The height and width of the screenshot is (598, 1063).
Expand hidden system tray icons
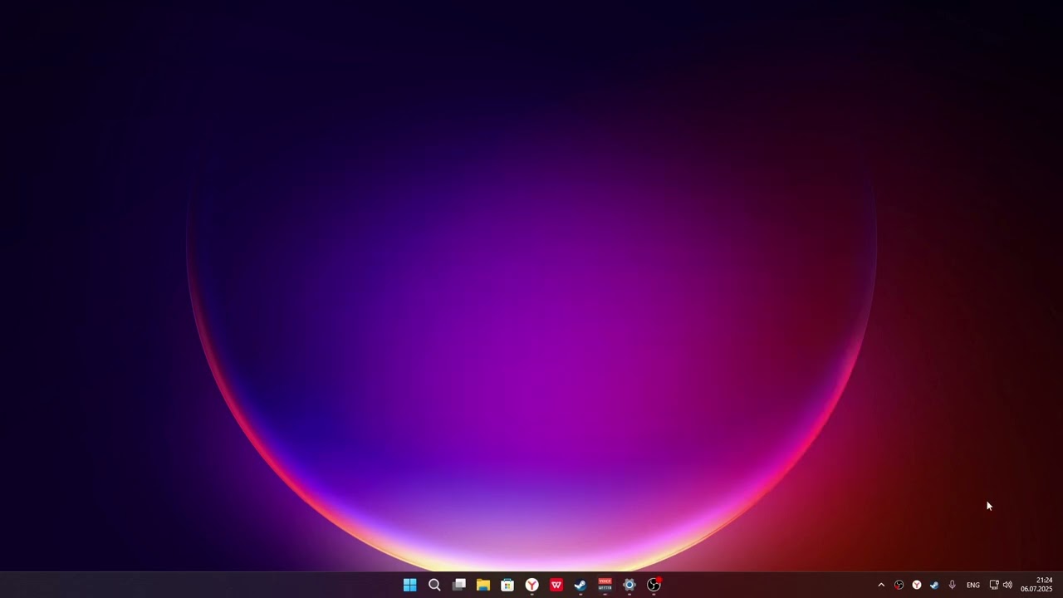click(881, 585)
